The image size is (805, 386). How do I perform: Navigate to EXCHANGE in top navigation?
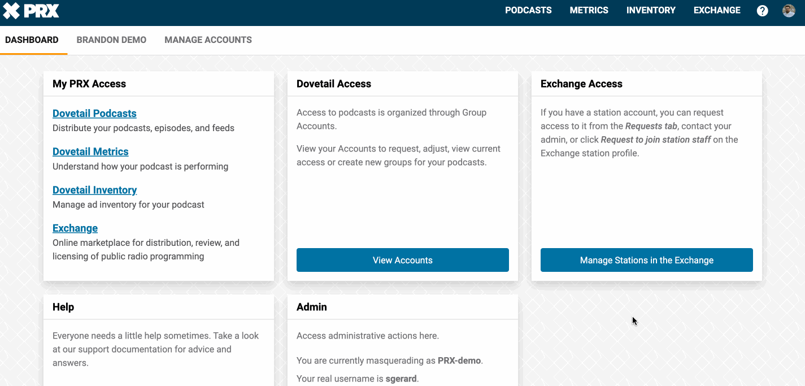pyautogui.click(x=717, y=10)
